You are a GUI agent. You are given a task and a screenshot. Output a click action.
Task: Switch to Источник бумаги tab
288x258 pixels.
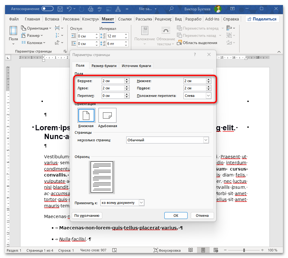pos(136,66)
